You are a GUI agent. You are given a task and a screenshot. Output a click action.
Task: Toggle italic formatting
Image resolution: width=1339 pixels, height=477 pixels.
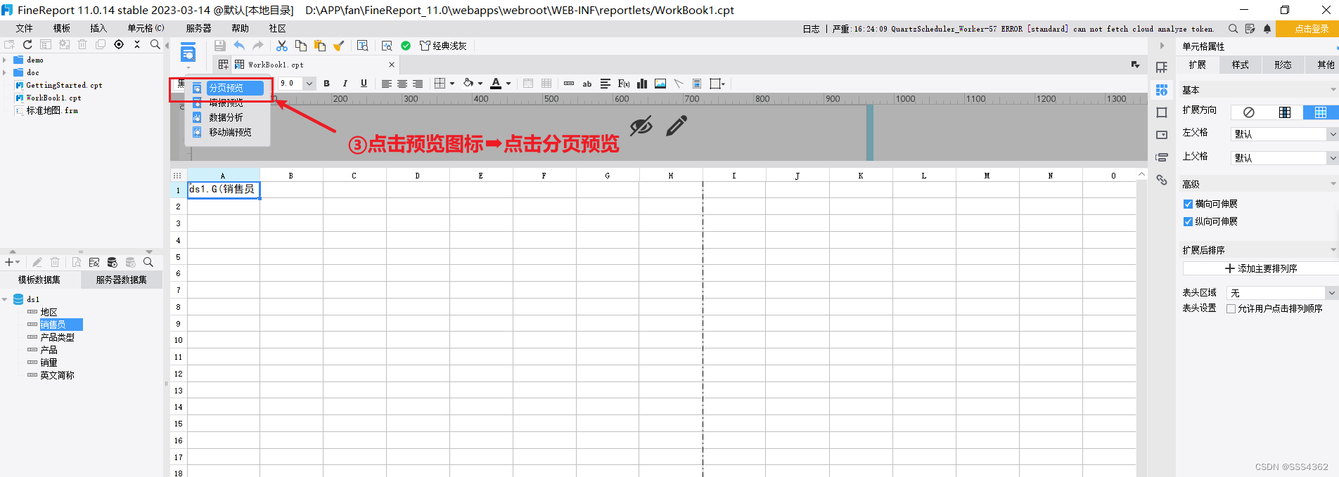[345, 84]
